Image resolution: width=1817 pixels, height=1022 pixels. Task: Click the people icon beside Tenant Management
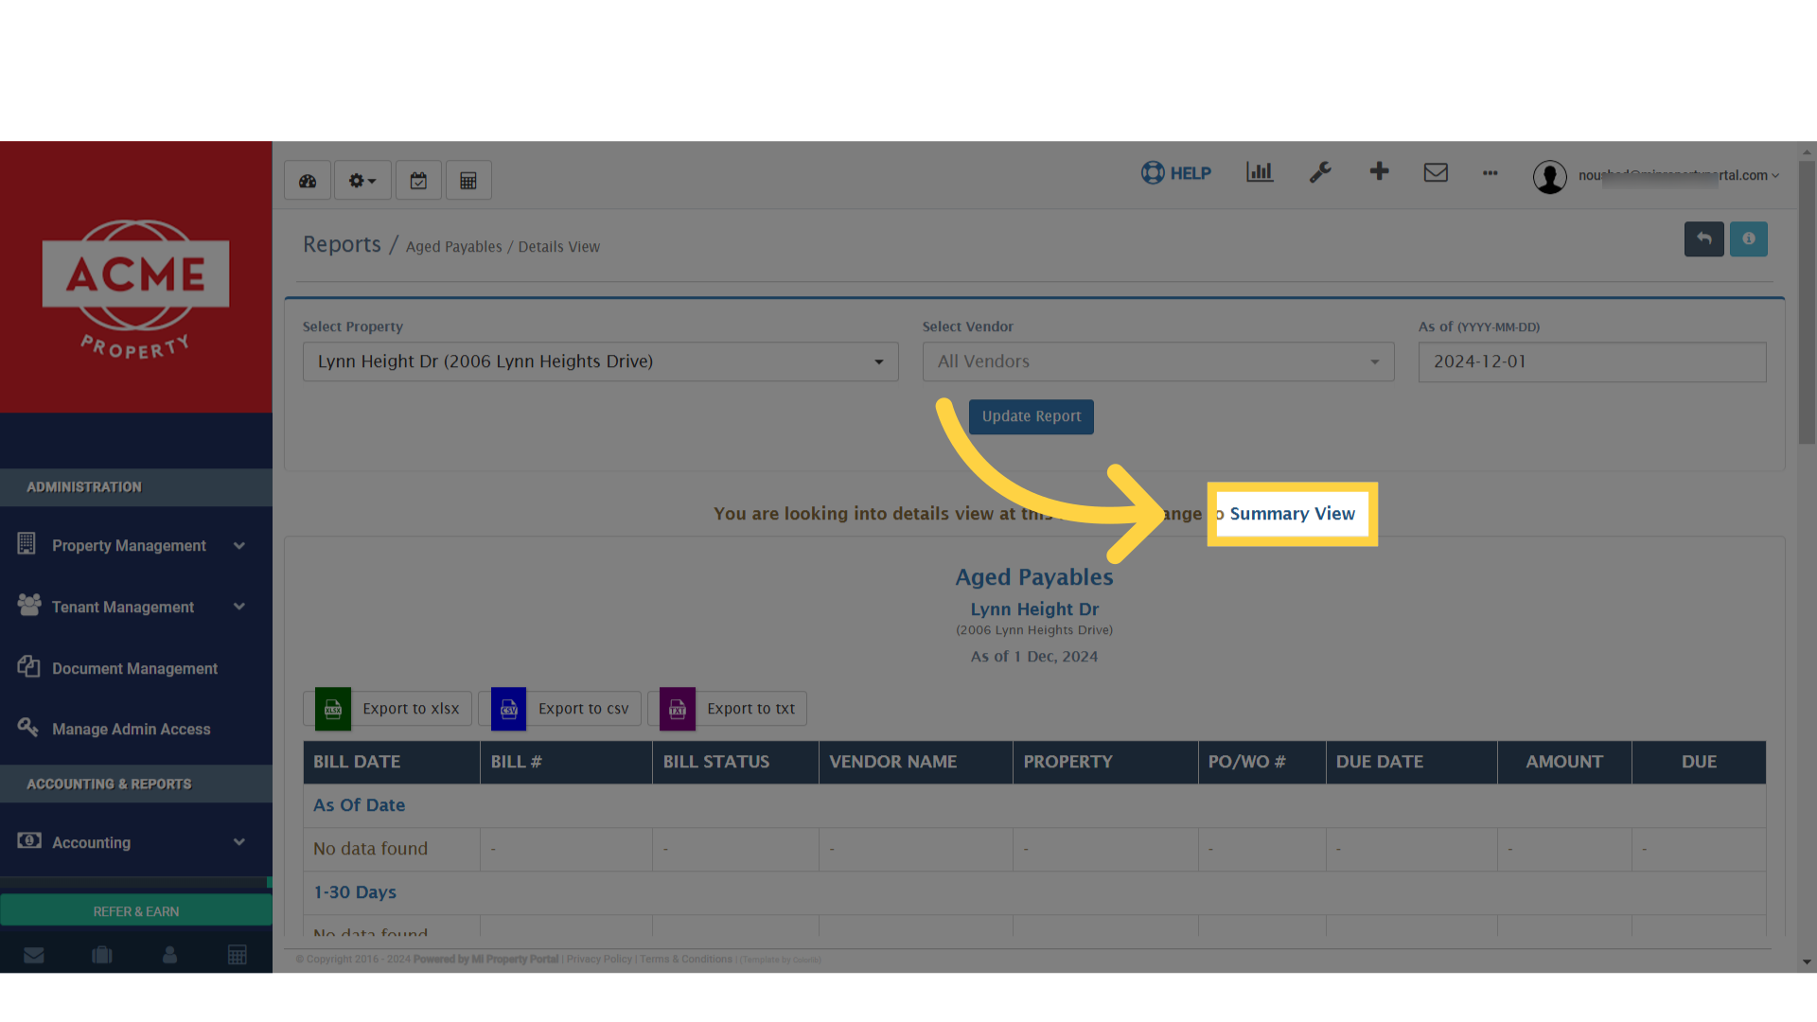point(29,605)
